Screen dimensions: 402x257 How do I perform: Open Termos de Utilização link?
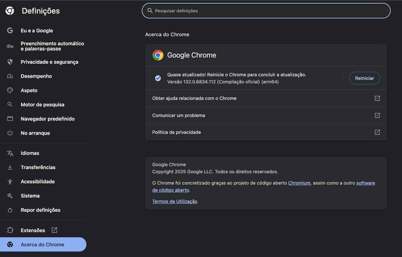click(175, 201)
